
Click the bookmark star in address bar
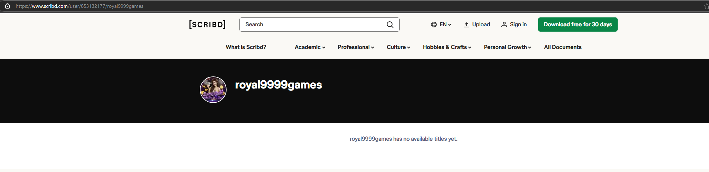tap(705, 6)
